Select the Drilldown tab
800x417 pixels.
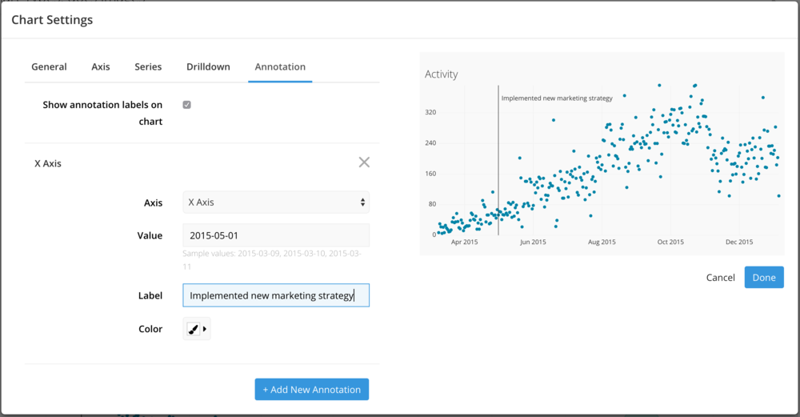[208, 67]
